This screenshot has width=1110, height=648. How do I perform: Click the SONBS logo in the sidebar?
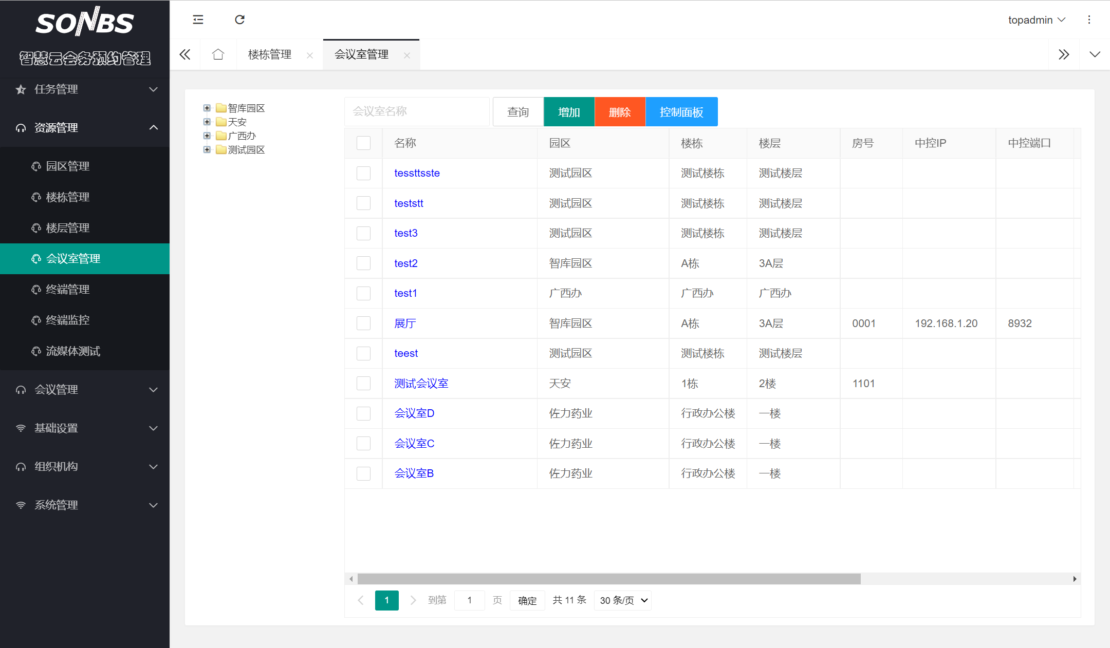click(x=85, y=21)
